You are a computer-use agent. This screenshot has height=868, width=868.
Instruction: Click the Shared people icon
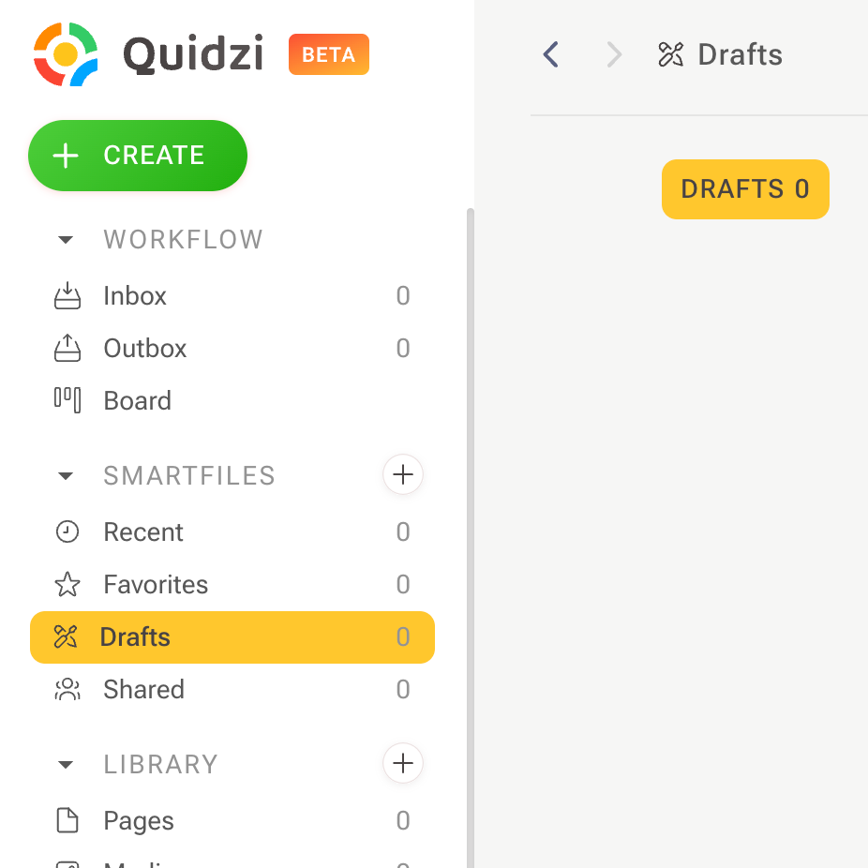(x=67, y=690)
